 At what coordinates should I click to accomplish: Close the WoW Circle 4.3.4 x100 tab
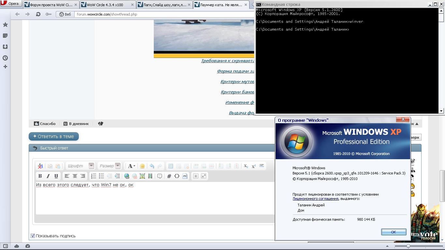click(132, 5)
